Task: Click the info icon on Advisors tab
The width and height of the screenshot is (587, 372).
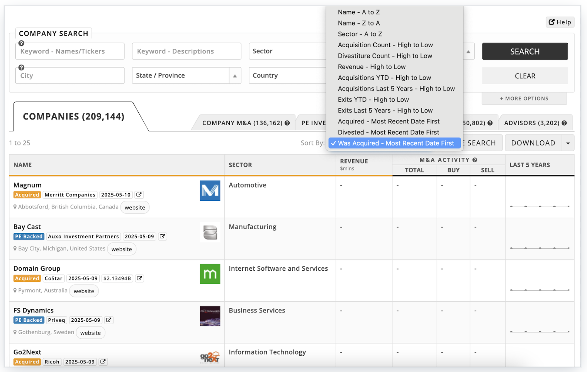Action: click(564, 123)
